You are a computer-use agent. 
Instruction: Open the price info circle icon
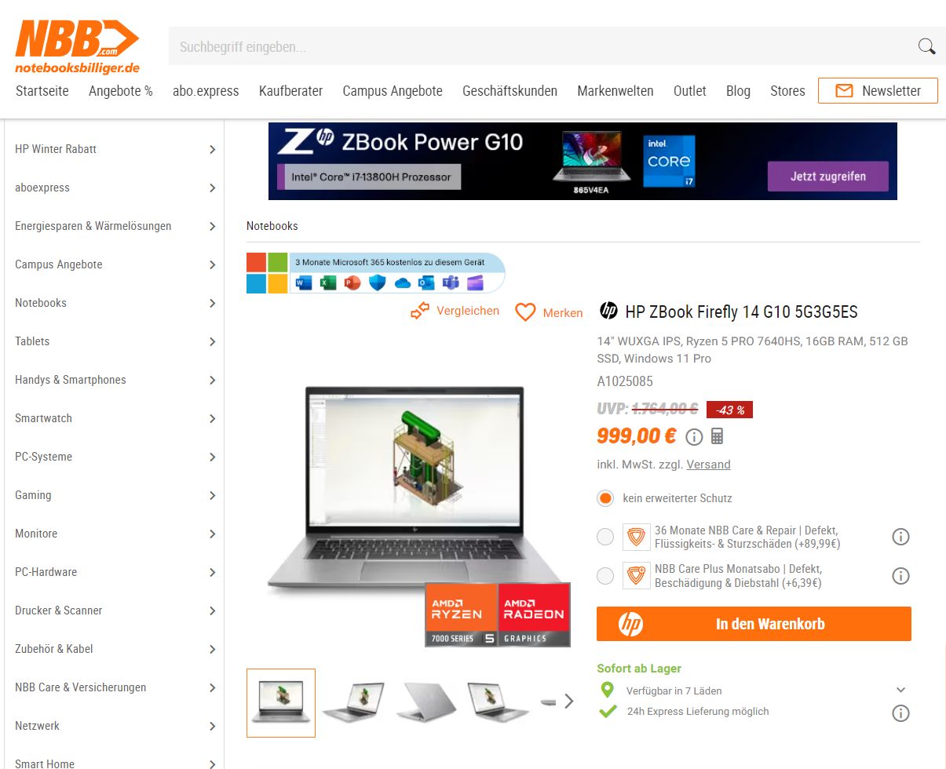click(694, 436)
